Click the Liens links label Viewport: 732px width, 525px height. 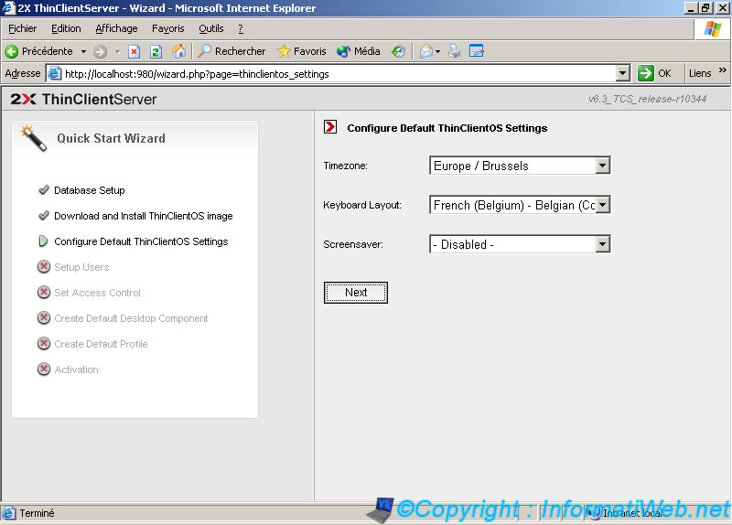point(700,73)
